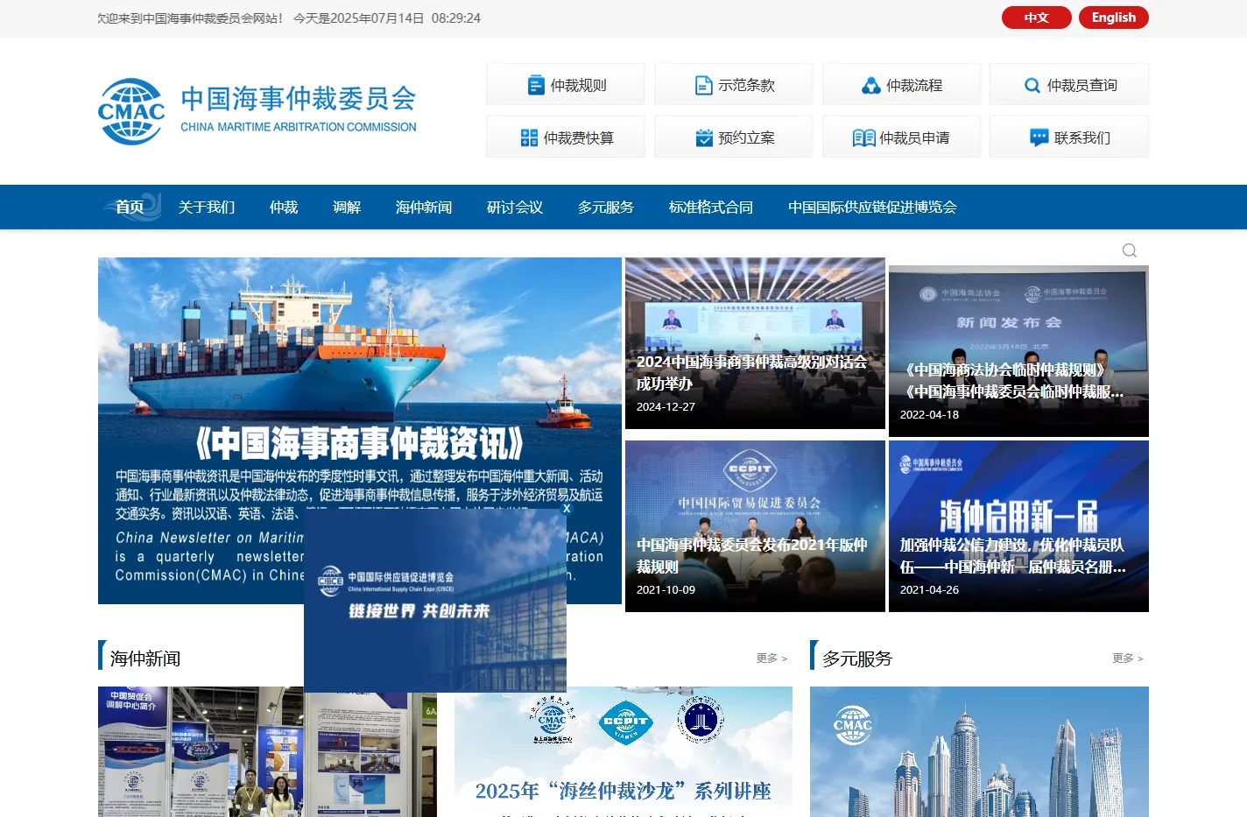Open the 示范条款 quick link

tap(734, 85)
